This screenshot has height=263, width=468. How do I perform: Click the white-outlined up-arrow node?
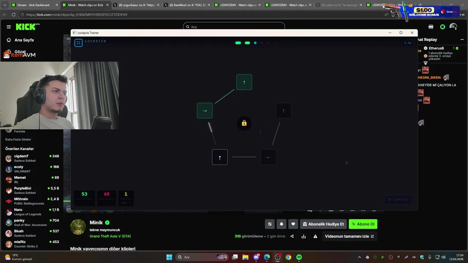(x=220, y=157)
